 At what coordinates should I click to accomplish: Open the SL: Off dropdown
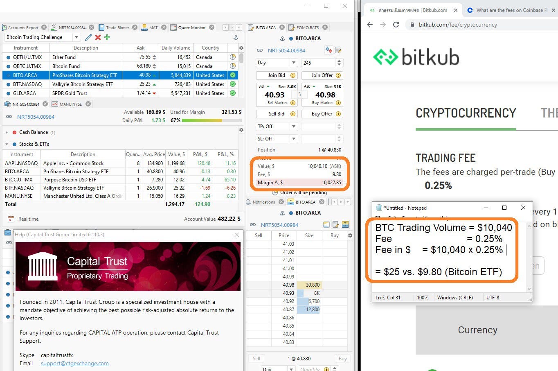(x=293, y=139)
